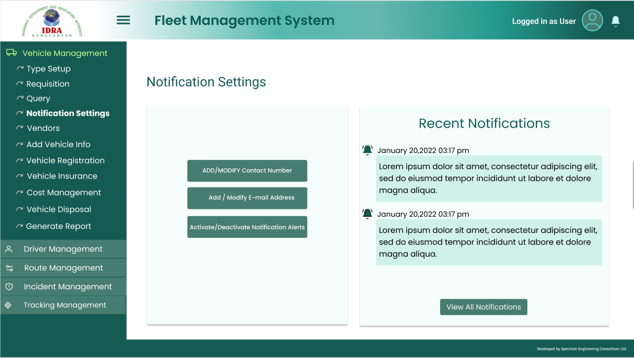Screen dimensions: 634x358
Task: Open the hamburger menu icon
Action: click(x=123, y=20)
